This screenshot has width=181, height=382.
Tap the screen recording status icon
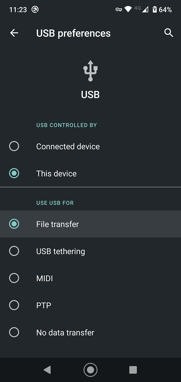click(35, 9)
